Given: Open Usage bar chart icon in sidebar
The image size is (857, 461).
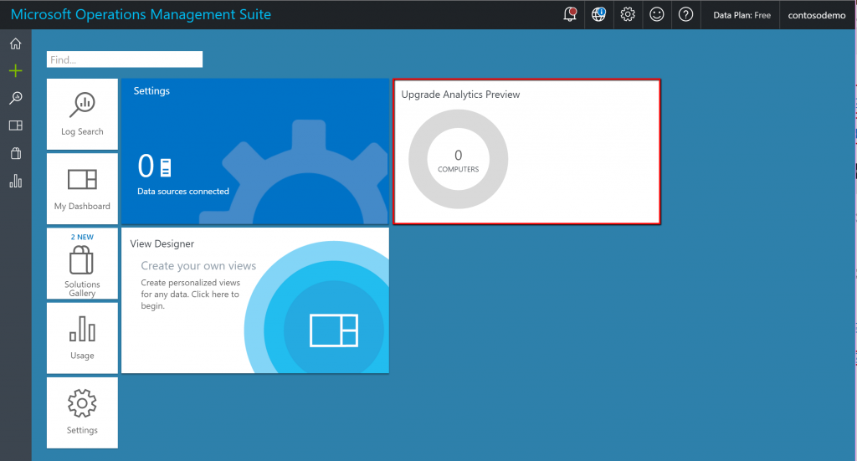Looking at the screenshot, I should [x=15, y=181].
